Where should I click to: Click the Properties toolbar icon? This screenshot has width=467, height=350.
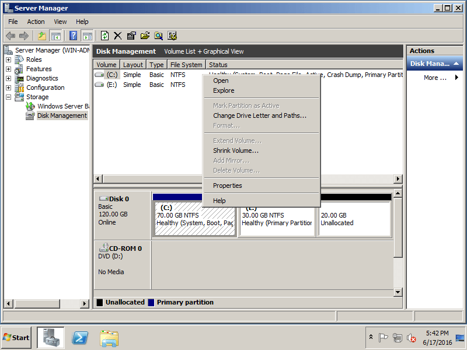[131, 36]
